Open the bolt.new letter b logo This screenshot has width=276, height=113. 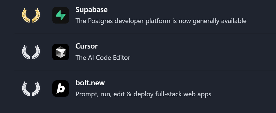pos(61,89)
